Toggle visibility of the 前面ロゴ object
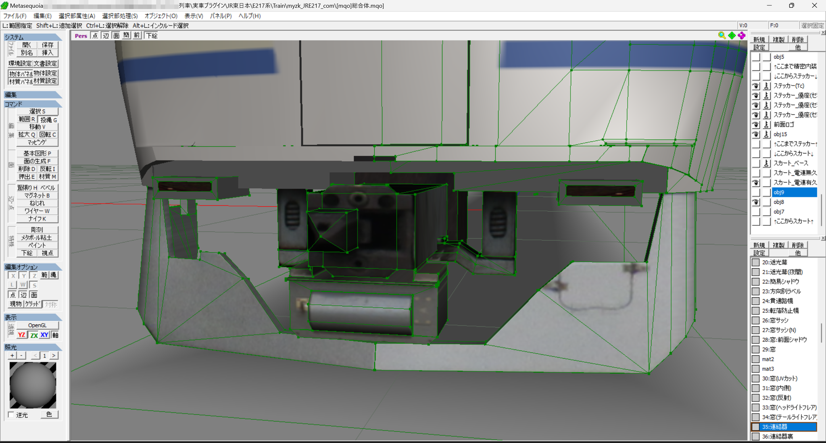Viewport: 826px width, 443px height. tap(756, 125)
